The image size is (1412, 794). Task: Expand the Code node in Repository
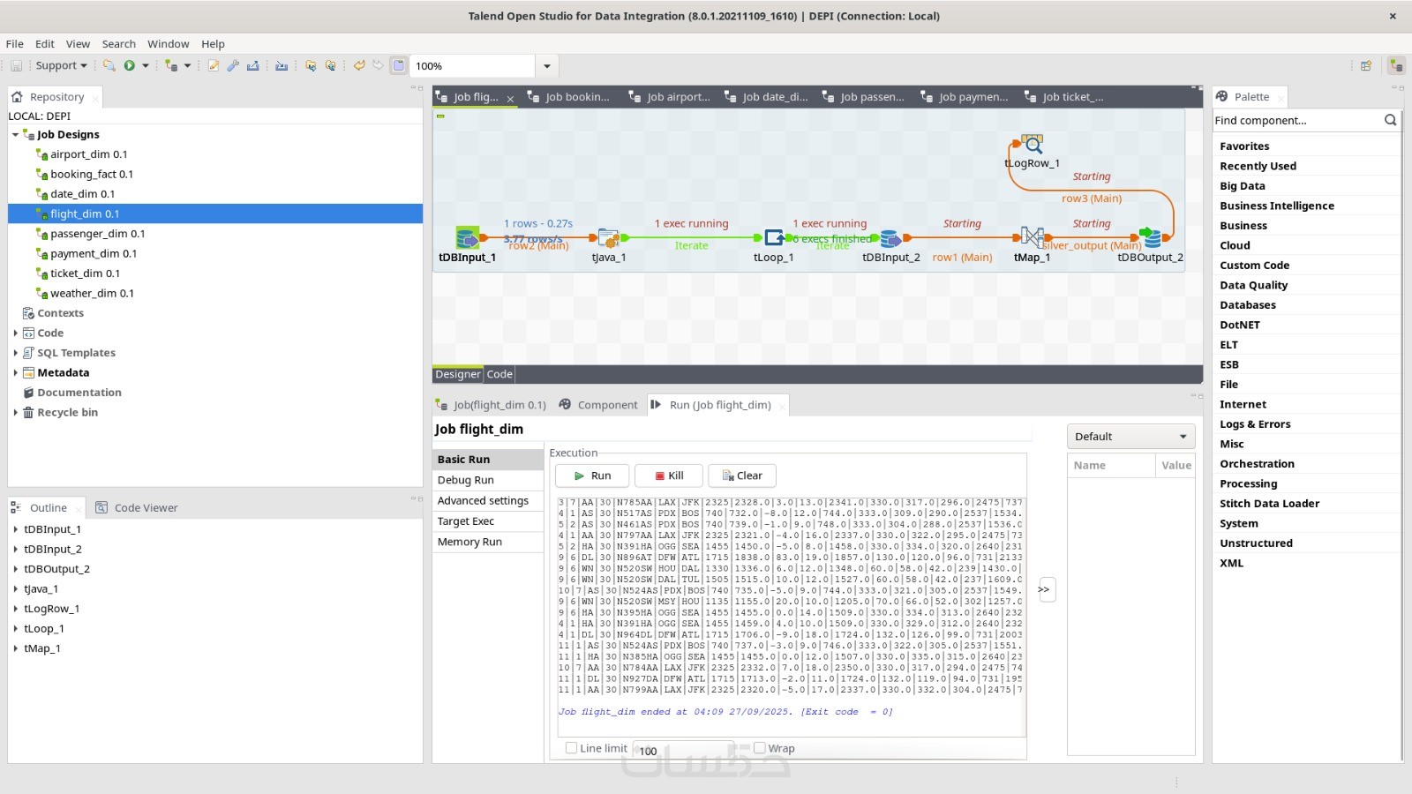pyautogui.click(x=15, y=333)
